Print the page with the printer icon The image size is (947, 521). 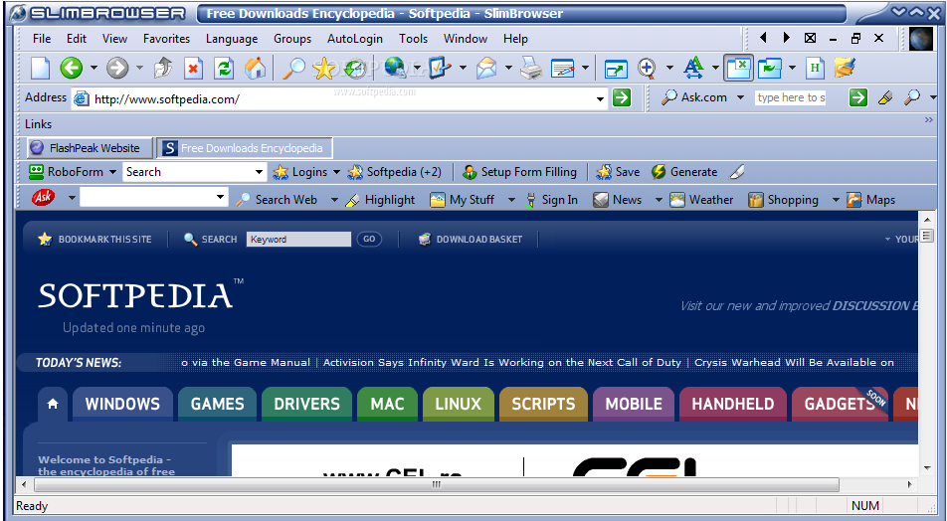[531, 69]
